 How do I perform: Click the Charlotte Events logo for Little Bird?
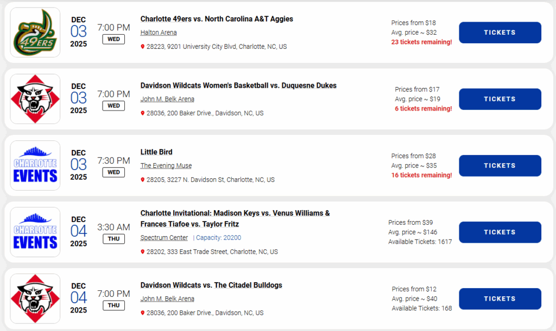[x=35, y=166]
